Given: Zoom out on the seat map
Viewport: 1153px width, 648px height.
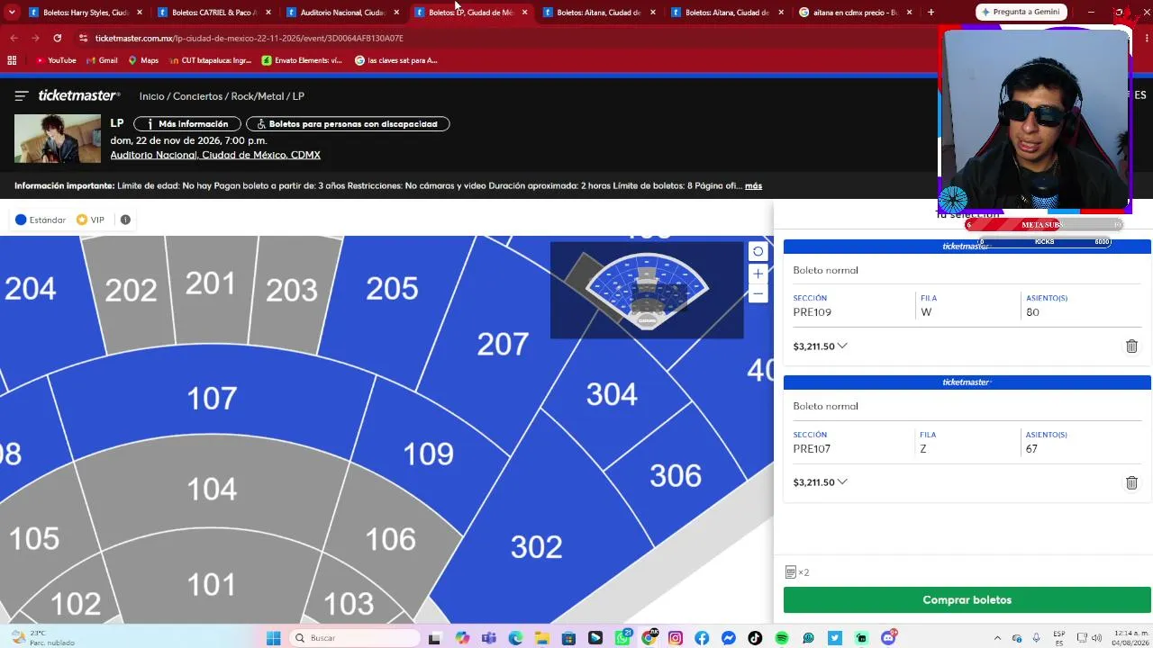Looking at the screenshot, I should (x=758, y=293).
